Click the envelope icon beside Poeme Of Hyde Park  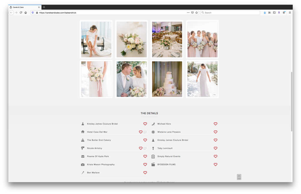tap(83, 156)
